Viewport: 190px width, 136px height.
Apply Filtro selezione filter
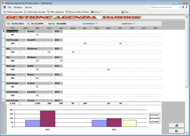pyautogui.click(x=55, y=12)
